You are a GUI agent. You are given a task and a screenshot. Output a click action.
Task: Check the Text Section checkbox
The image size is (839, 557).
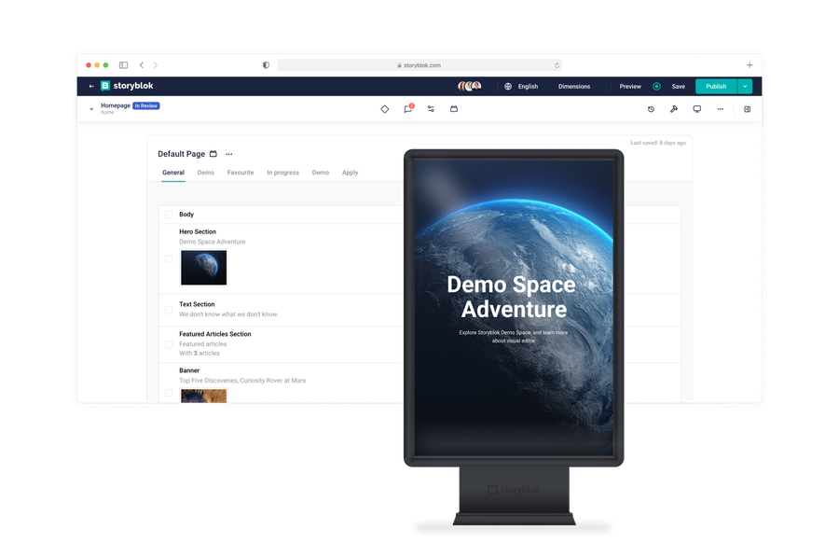pyautogui.click(x=169, y=310)
